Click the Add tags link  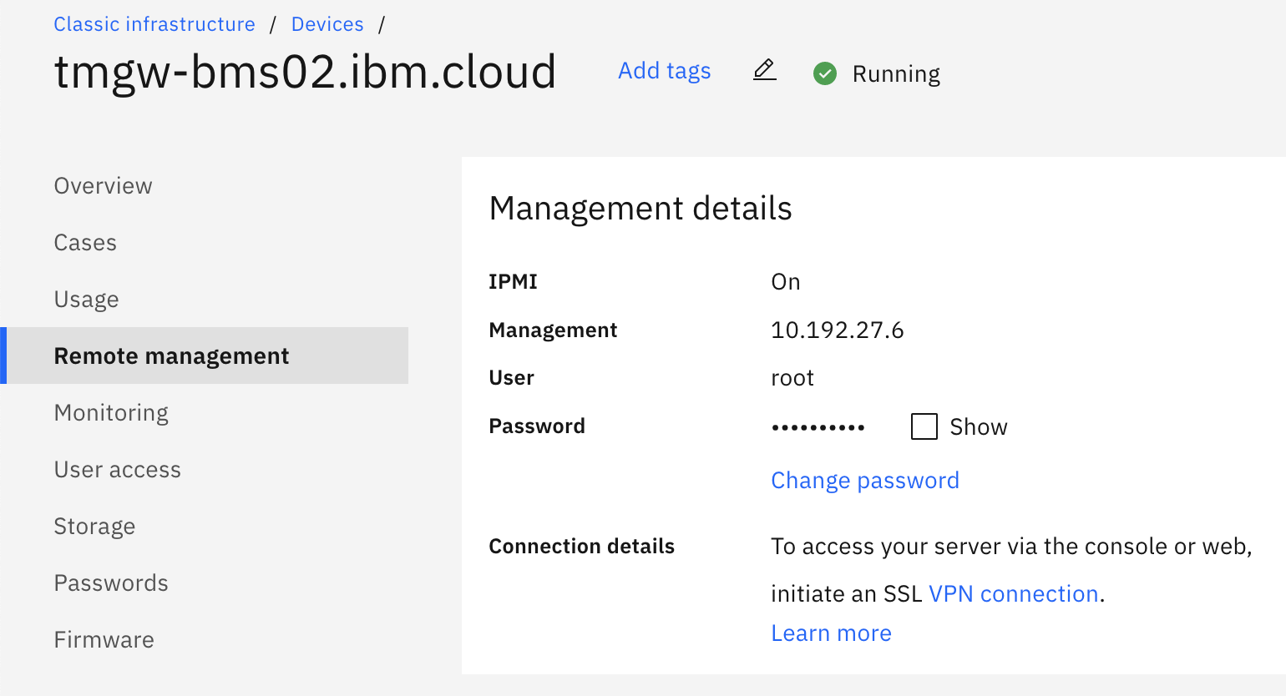pyautogui.click(x=664, y=71)
